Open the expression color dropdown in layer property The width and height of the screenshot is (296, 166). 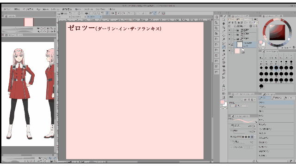(240, 106)
